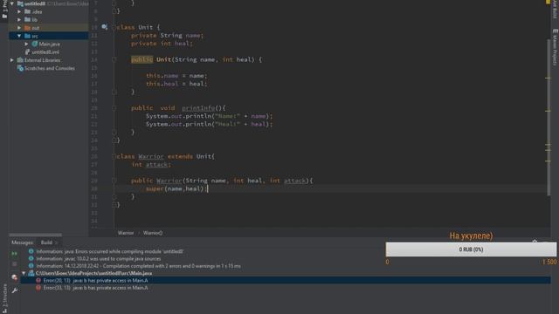Click the fold marker on printInfo method line
This screenshot has width=559, height=314.
coord(114,108)
